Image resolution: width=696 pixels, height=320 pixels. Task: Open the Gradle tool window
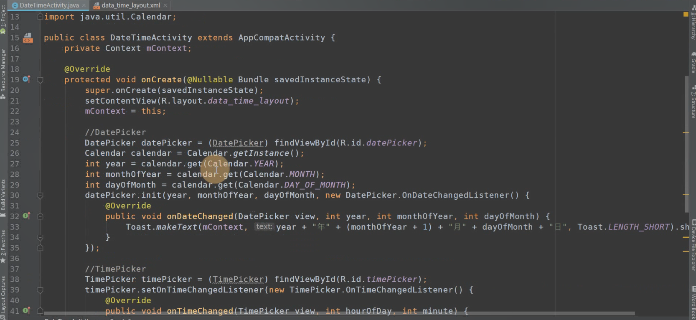(x=693, y=63)
